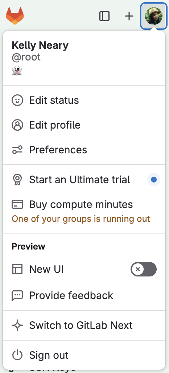The width and height of the screenshot is (169, 373).
Task: Sign out of the account
Action: 84,355
